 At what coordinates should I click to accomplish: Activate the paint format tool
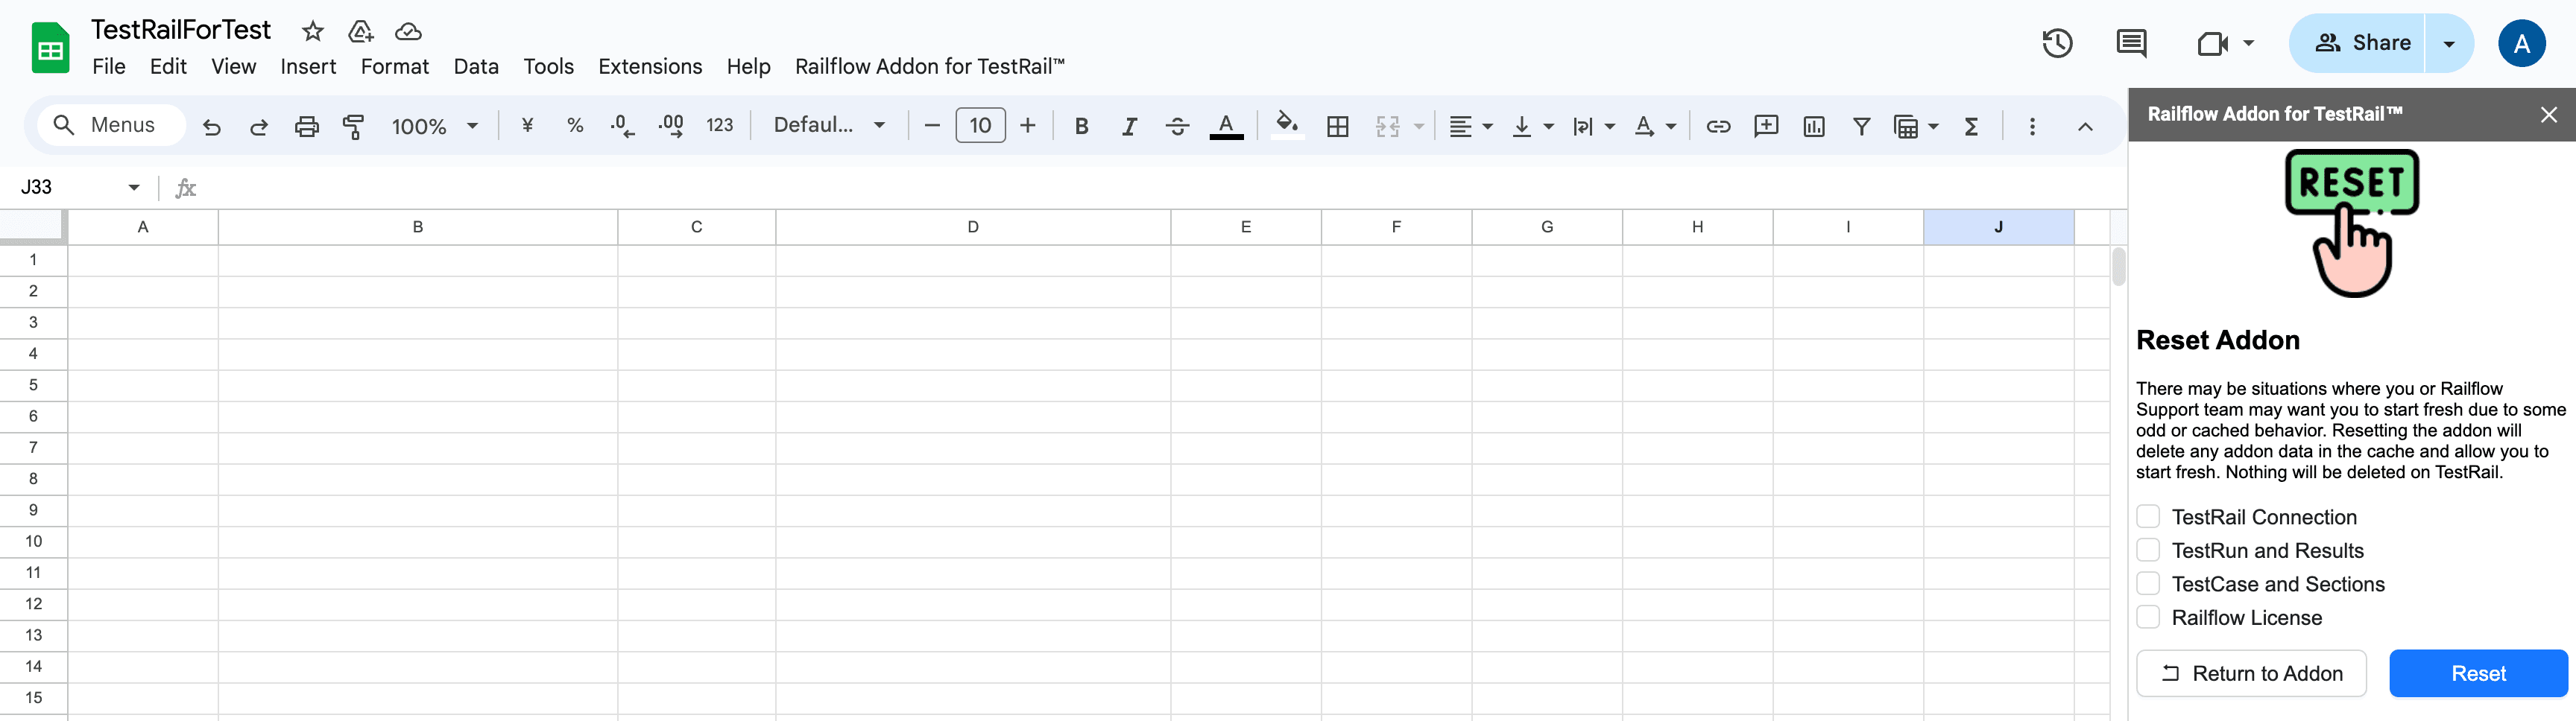[354, 127]
